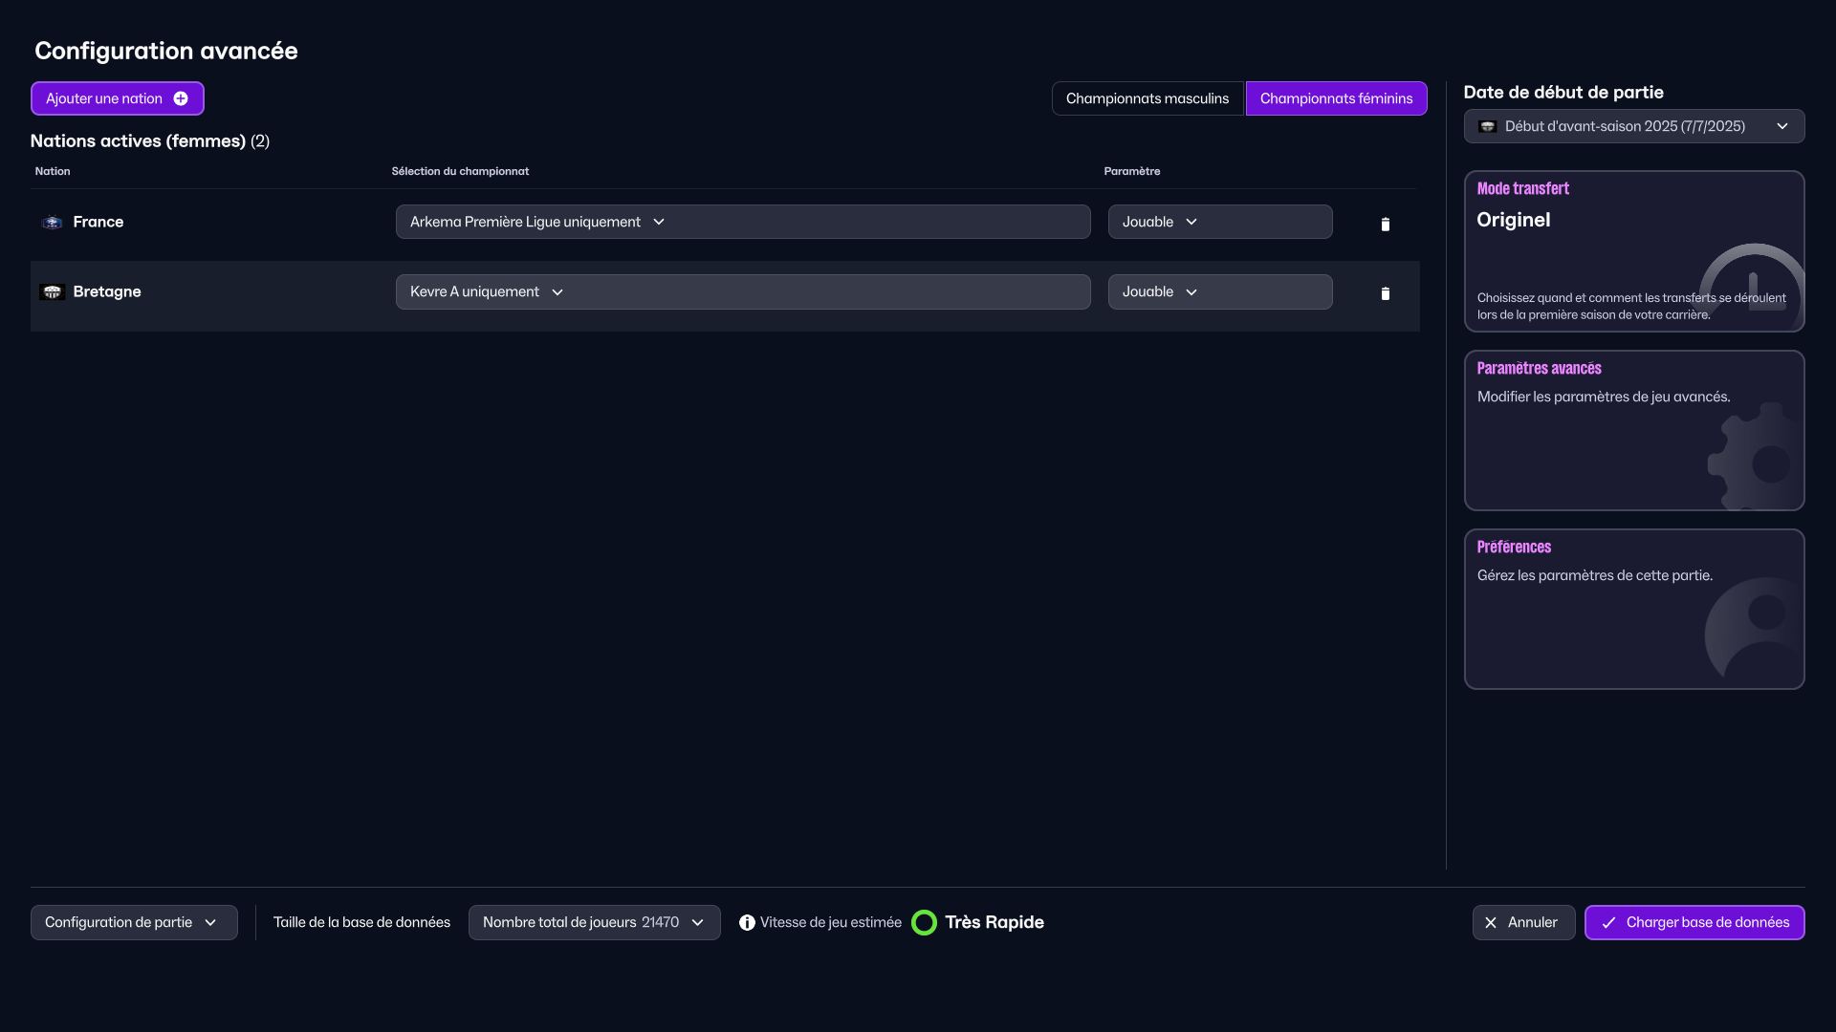Click the green Très Rapide speed indicator
The image size is (1836, 1032).
[924, 922]
